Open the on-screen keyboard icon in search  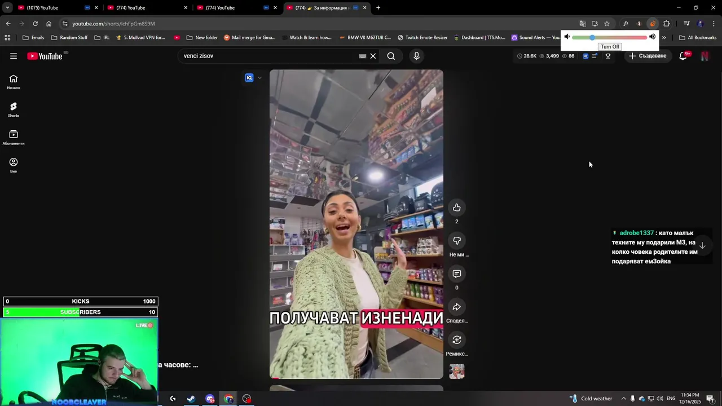363,56
